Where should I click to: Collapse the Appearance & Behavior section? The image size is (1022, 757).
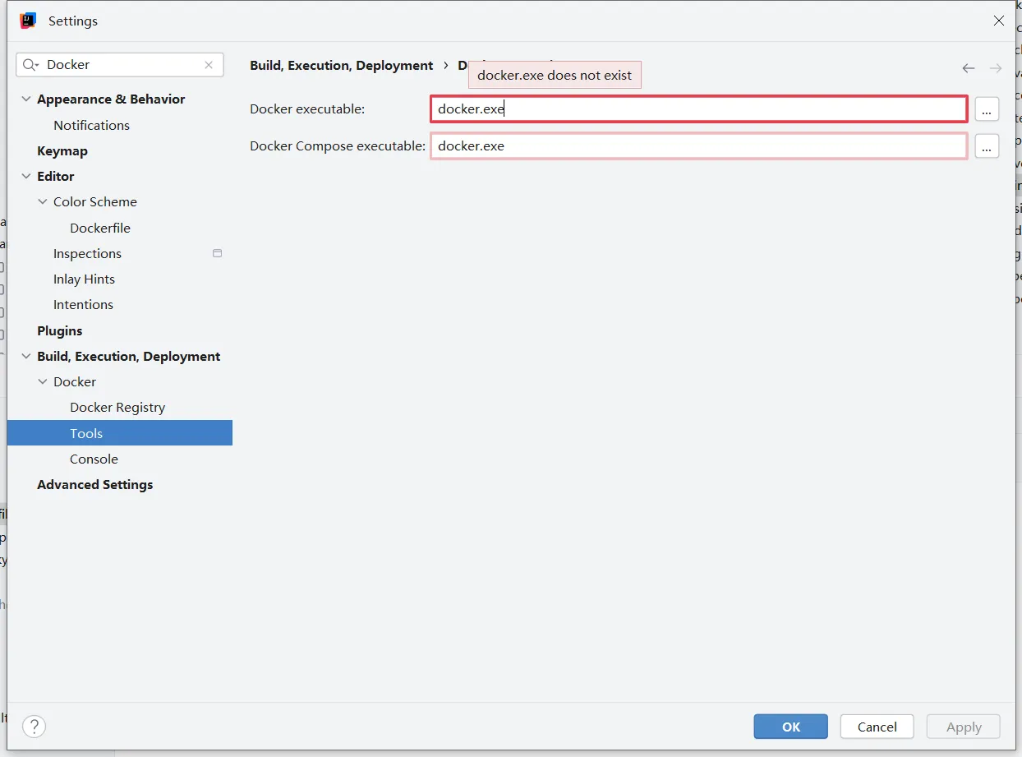pyautogui.click(x=26, y=99)
